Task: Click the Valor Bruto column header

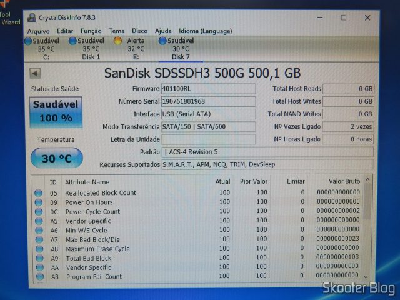Action: tap(344, 181)
